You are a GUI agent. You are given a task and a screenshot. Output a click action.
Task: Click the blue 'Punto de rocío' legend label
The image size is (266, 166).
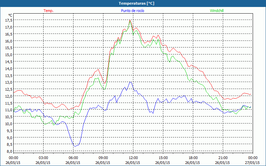pyautogui.click(x=132, y=11)
